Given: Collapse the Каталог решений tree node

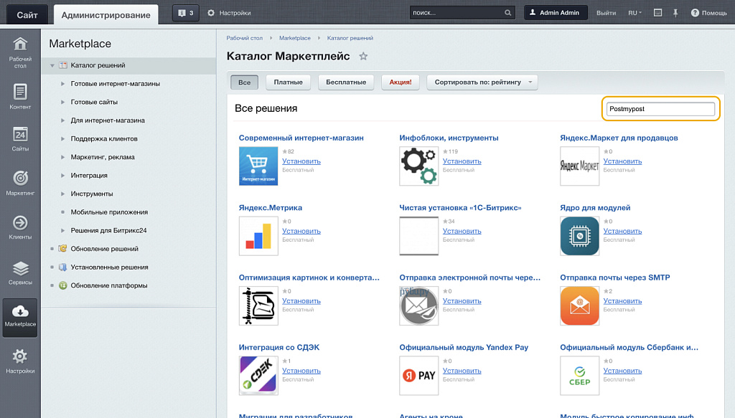Looking at the screenshot, I should 52,66.
